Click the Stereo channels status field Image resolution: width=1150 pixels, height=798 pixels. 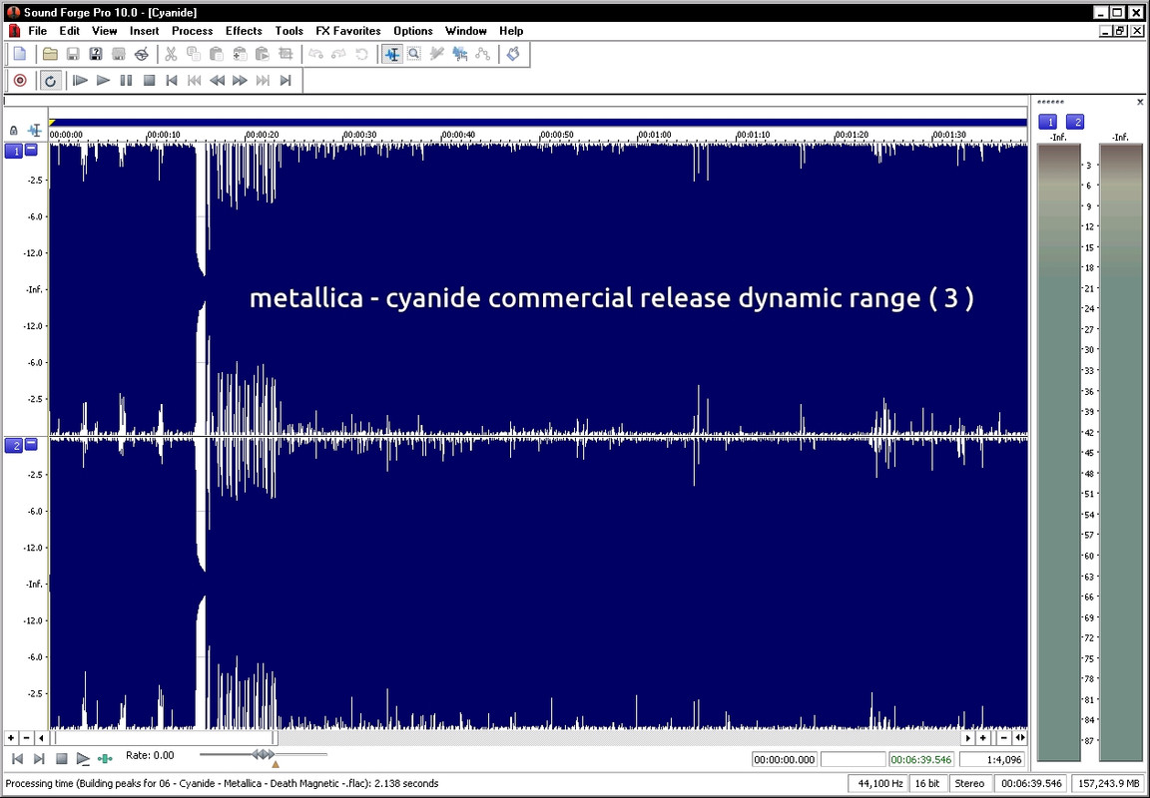point(969,783)
